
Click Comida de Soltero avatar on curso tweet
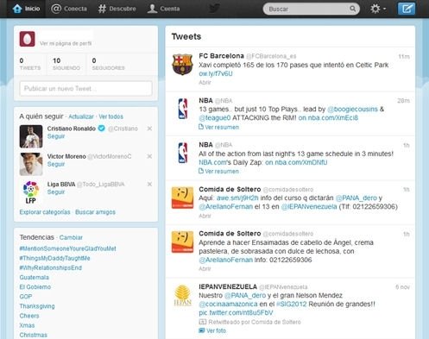[x=182, y=198]
